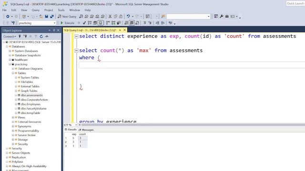Close the SQLQuery3.sql tab
Image resolution: width=305 pixels, height=171 pixels.
click(125, 30)
